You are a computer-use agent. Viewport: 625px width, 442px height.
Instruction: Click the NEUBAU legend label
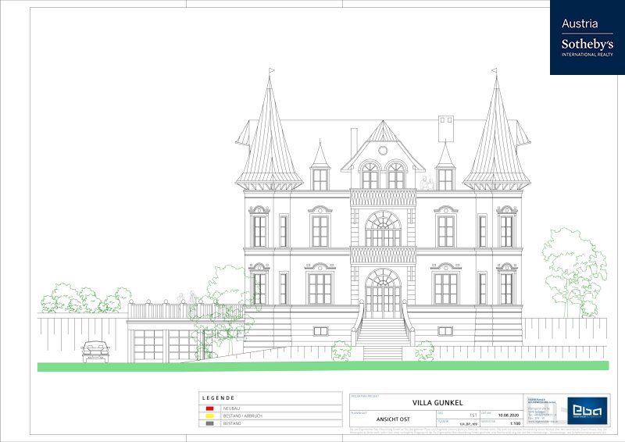[230, 408]
